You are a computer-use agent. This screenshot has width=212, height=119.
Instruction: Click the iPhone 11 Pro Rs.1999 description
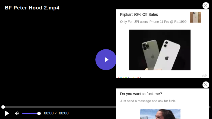click(153, 22)
